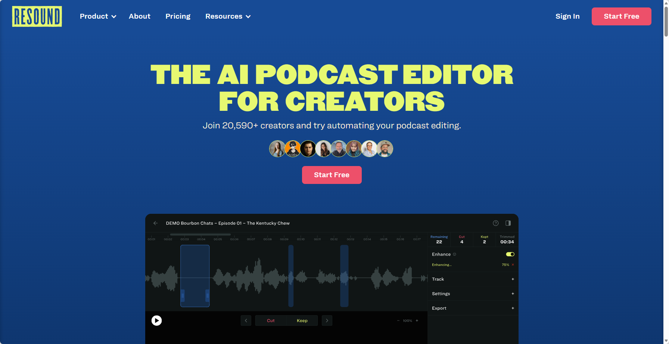Click the horizontal timeline scrollbar
Image resolution: width=669 pixels, height=344 pixels.
coord(200,234)
